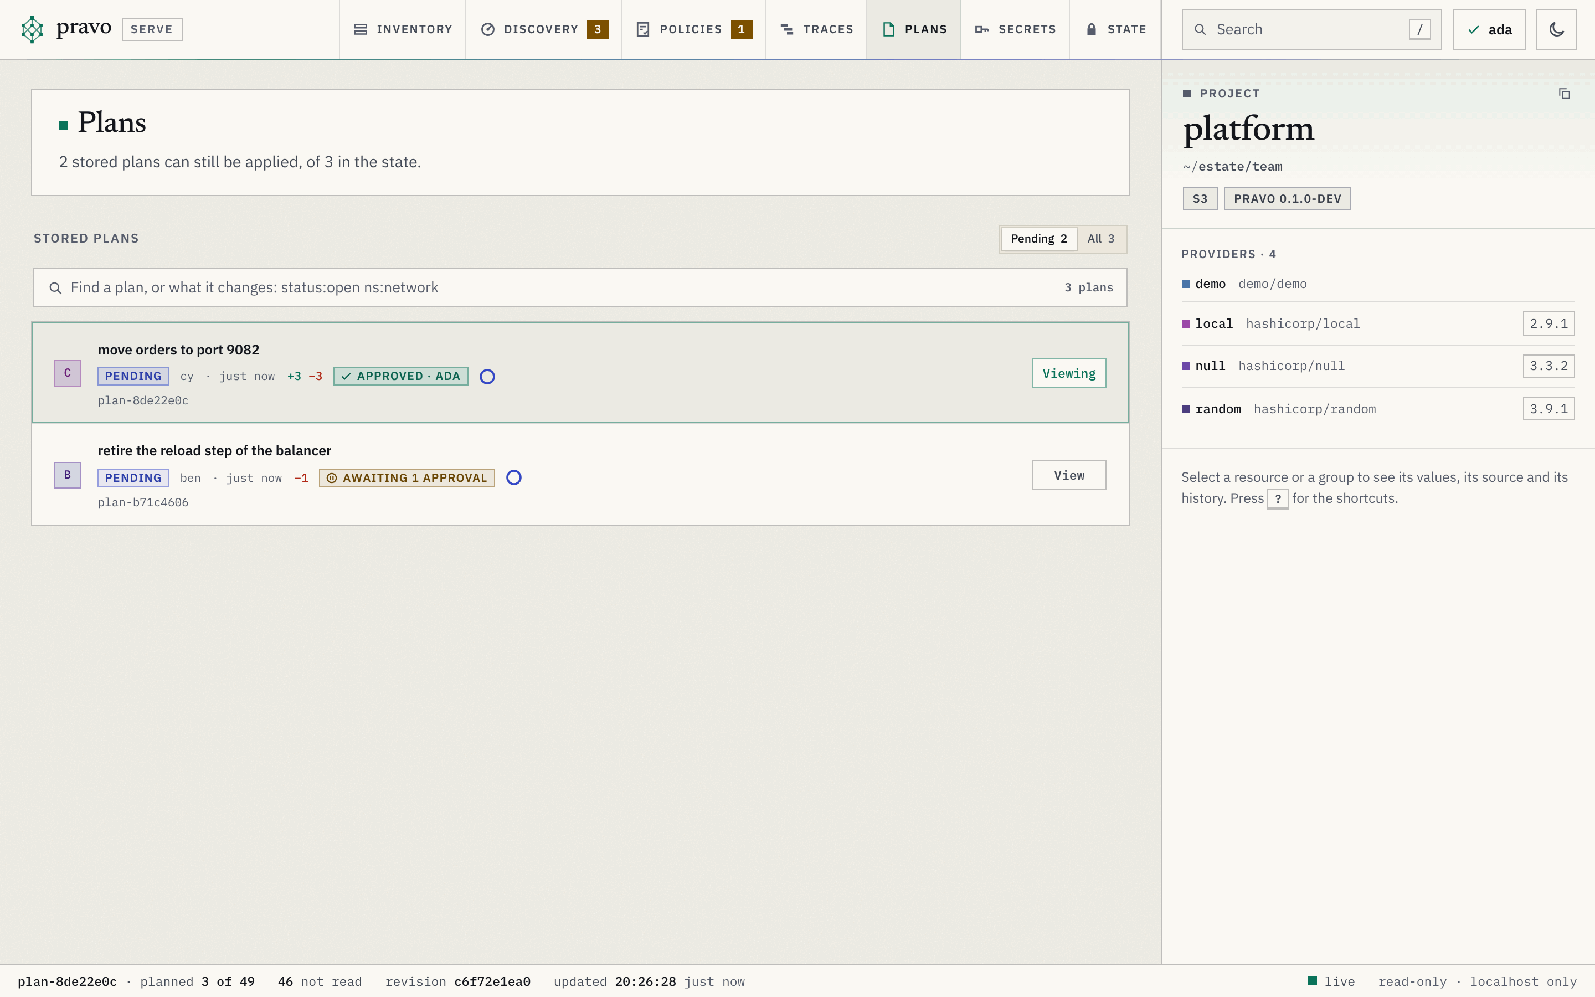
Task: Click the S3 backend tag
Action: (x=1200, y=198)
